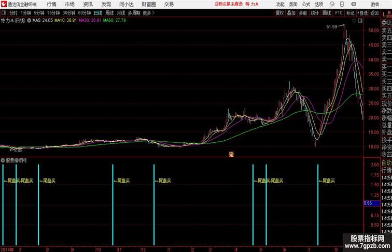The image size is (392, 252).
Task: Open the 财富圈 menu
Action: 148,4
